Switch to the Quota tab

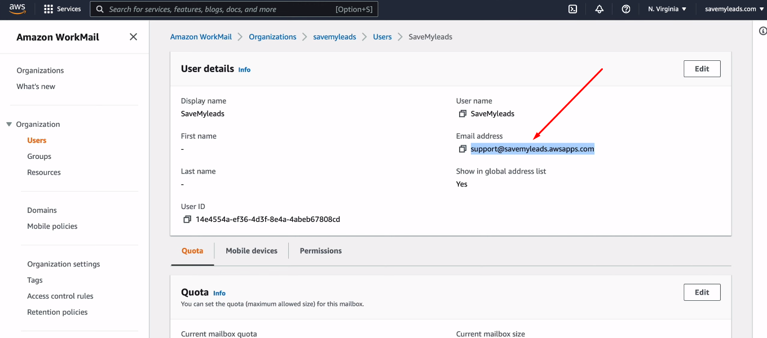tap(192, 251)
